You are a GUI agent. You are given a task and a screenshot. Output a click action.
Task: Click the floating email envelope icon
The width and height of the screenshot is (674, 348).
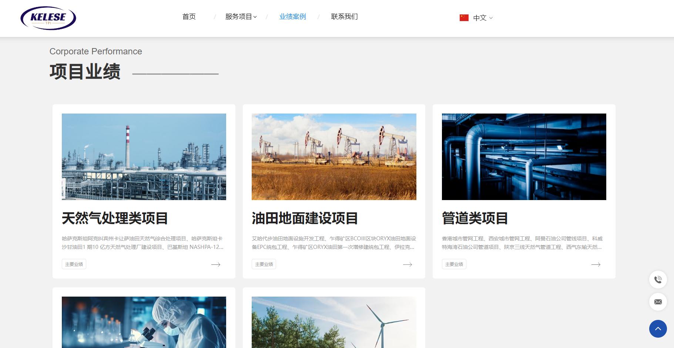[658, 302]
